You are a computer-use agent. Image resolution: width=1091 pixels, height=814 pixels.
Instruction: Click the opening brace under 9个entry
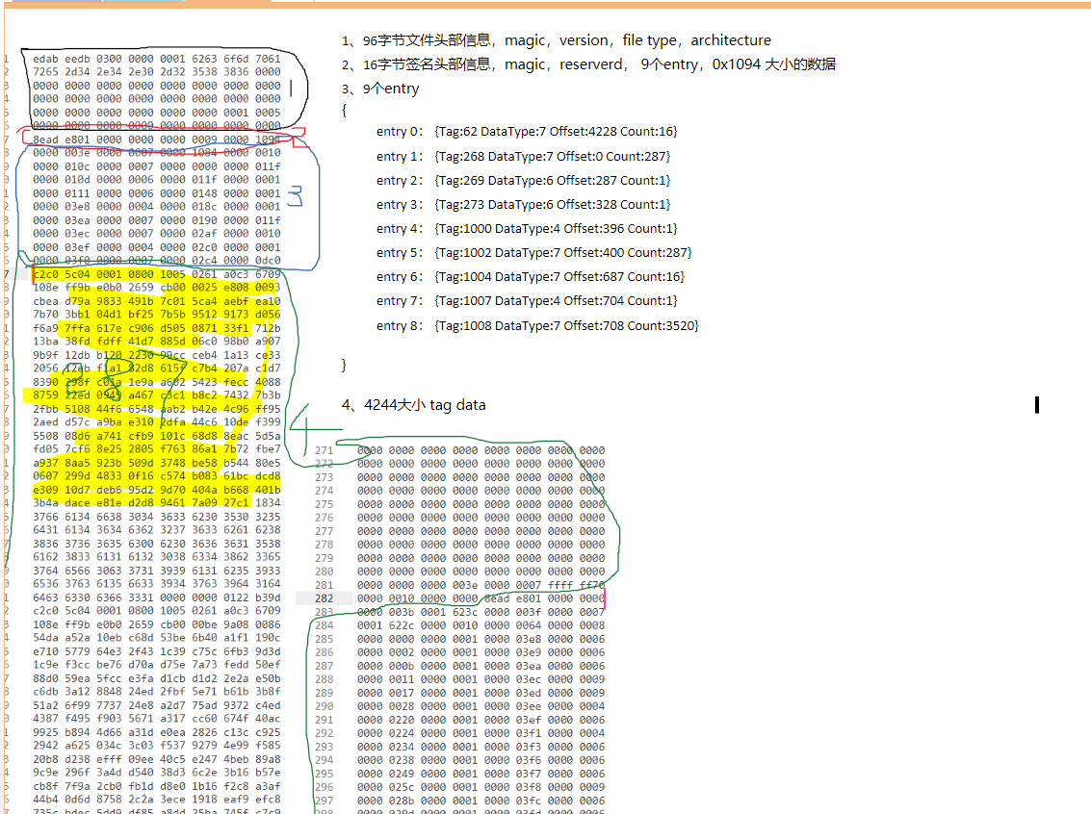[x=344, y=111]
